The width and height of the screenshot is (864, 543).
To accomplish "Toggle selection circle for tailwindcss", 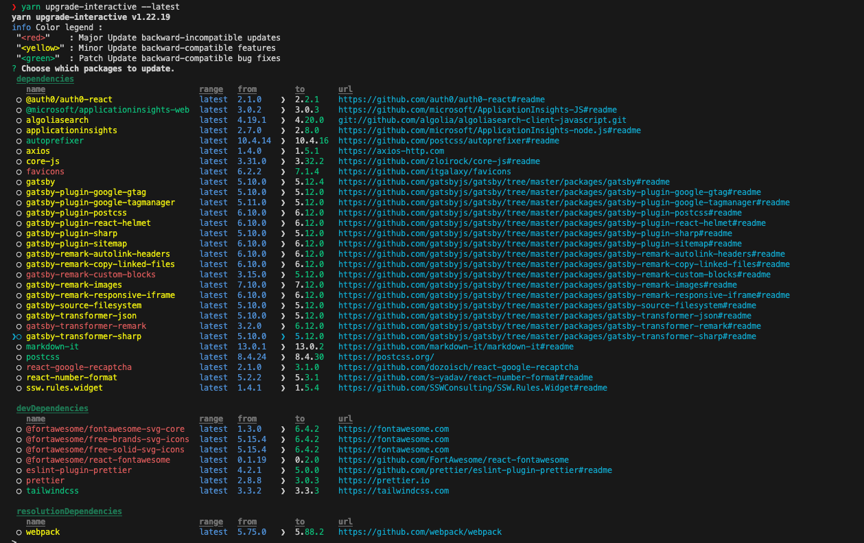I will point(19,492).
